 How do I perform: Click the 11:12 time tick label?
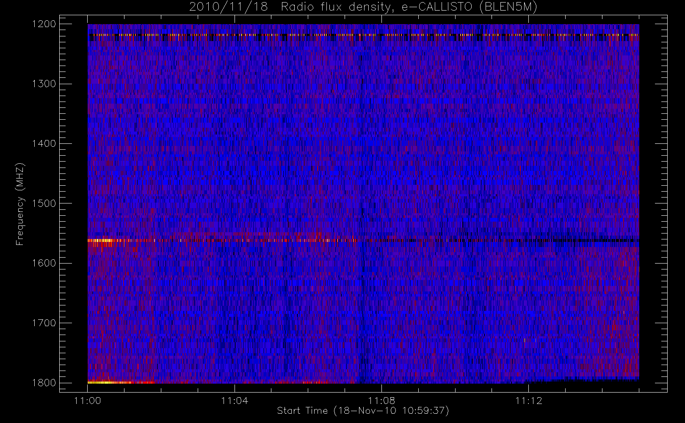[528, 401]
